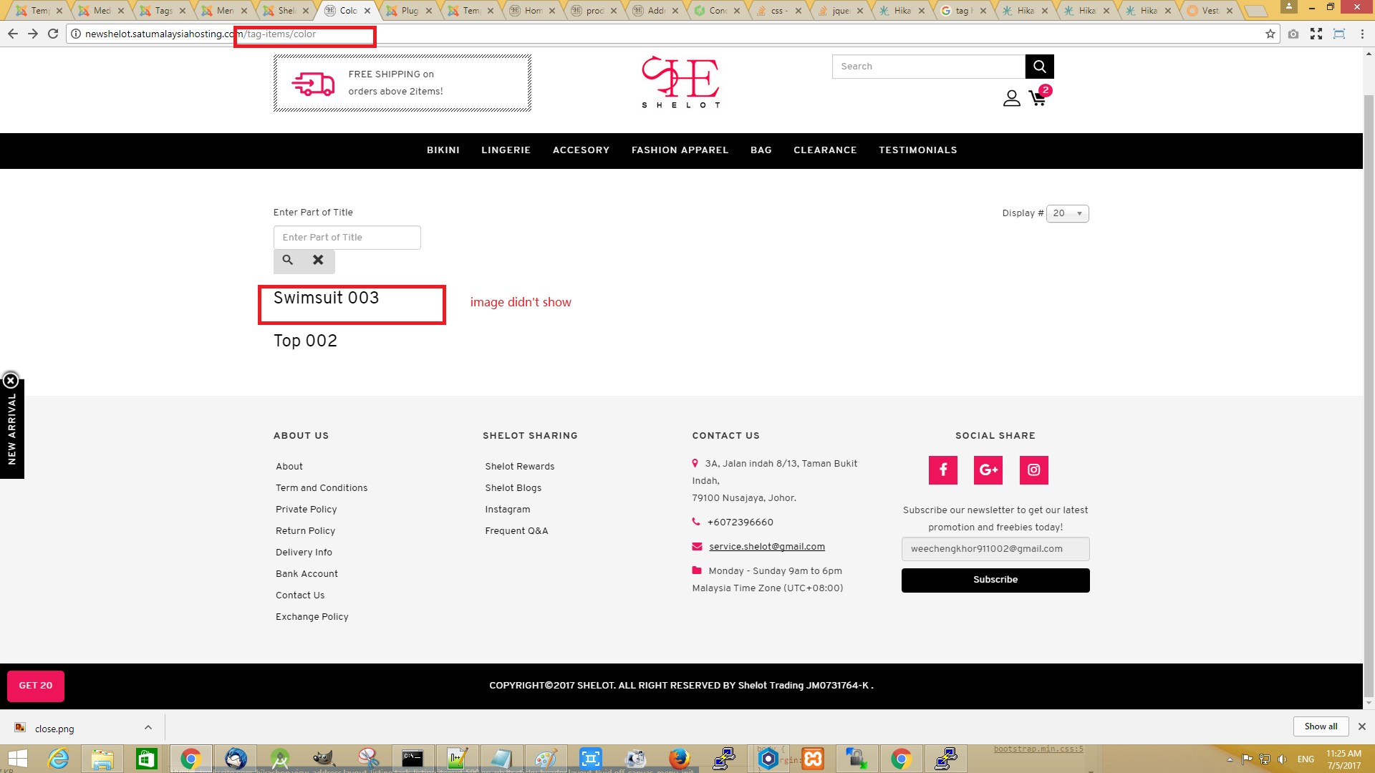The image size is (1375, 773).
Task: Open the Facebook social share icon
Action: pyautogui.click(x=943, y=470)
